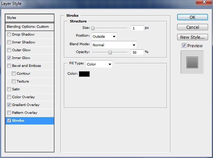Open the Gradient Overlay settings by its label

[26, 105]
